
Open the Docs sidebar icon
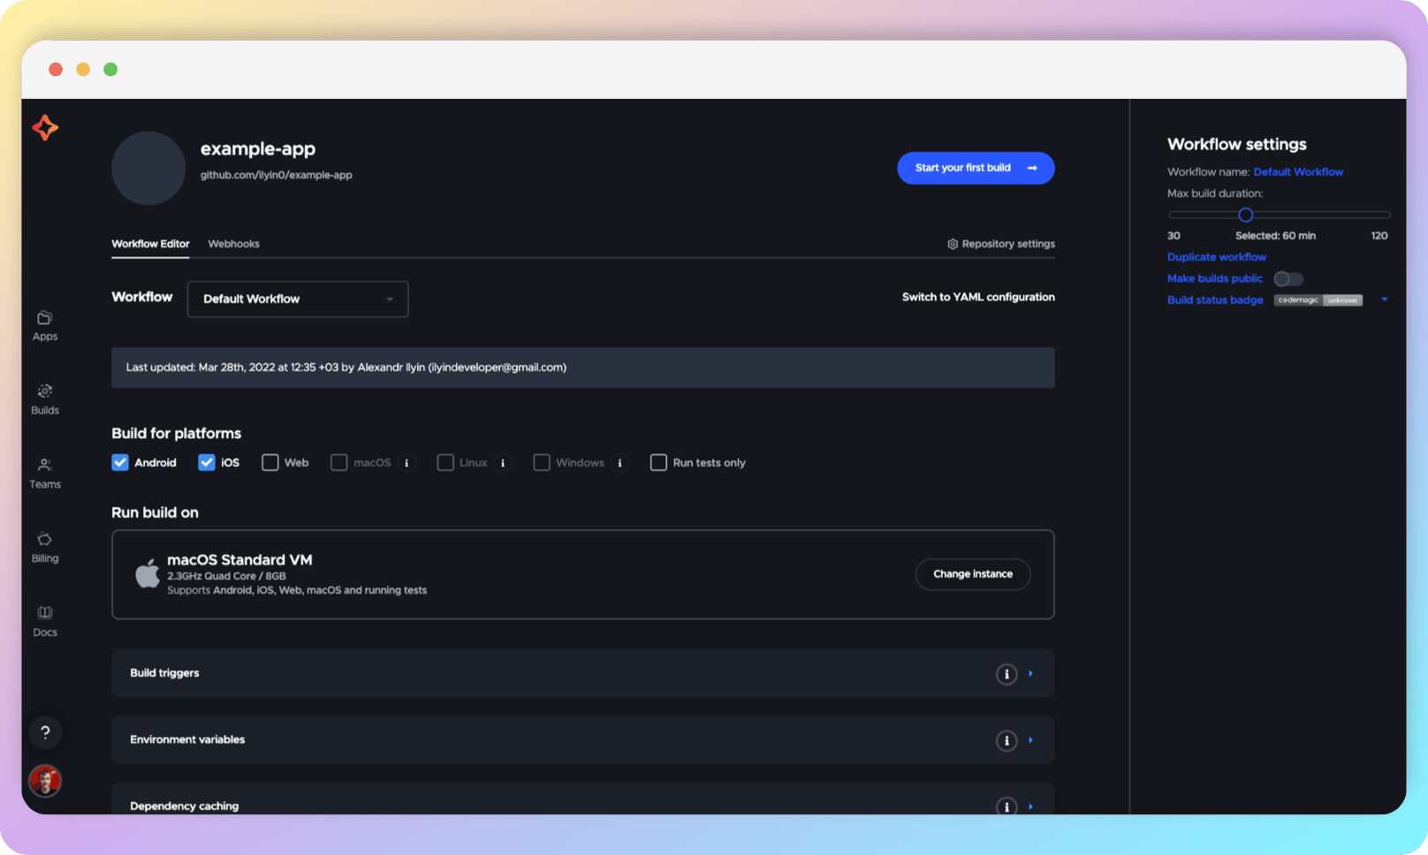44,619
